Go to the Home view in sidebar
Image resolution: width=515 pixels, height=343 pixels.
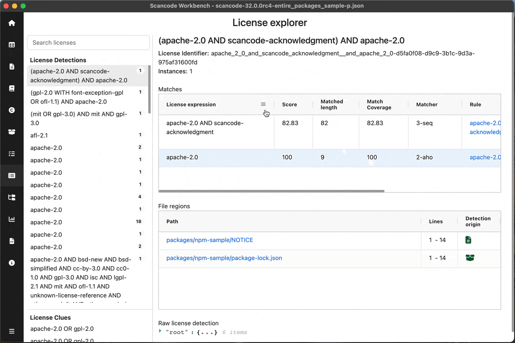[12, 23]
